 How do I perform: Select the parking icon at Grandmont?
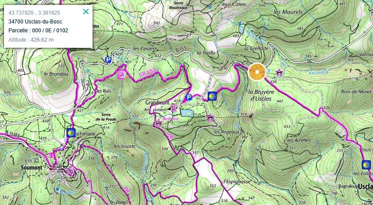coord(189,97)
